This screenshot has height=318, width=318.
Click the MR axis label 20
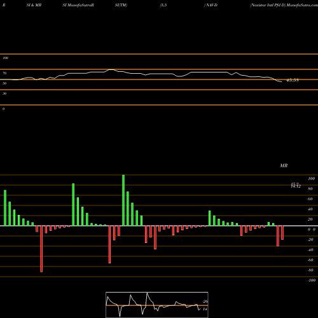[x=310, y=219]
